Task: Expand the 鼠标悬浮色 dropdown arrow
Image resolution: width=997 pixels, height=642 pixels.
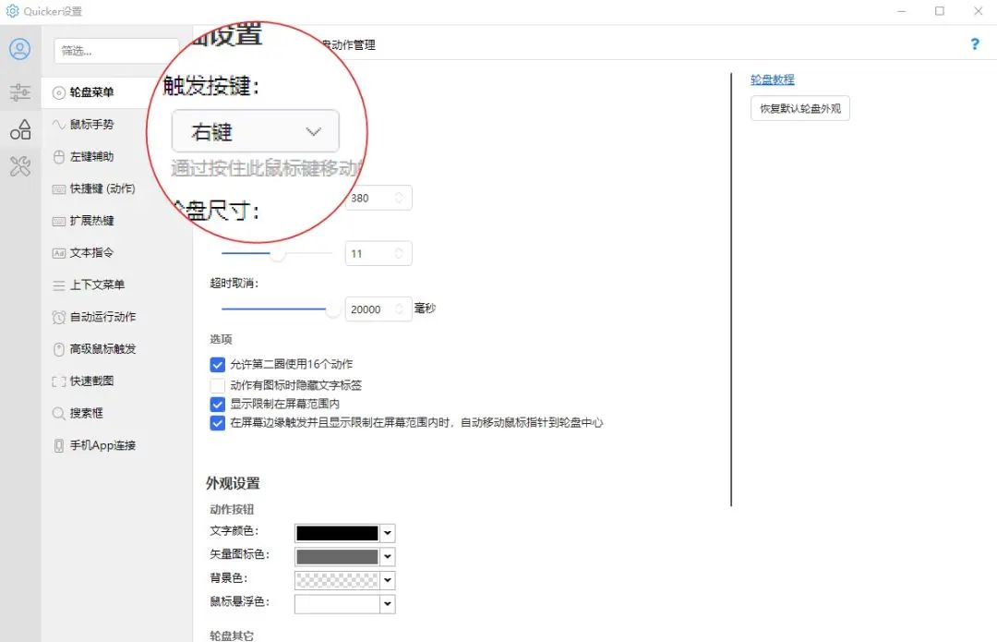Action: click(x=388, y=603)
